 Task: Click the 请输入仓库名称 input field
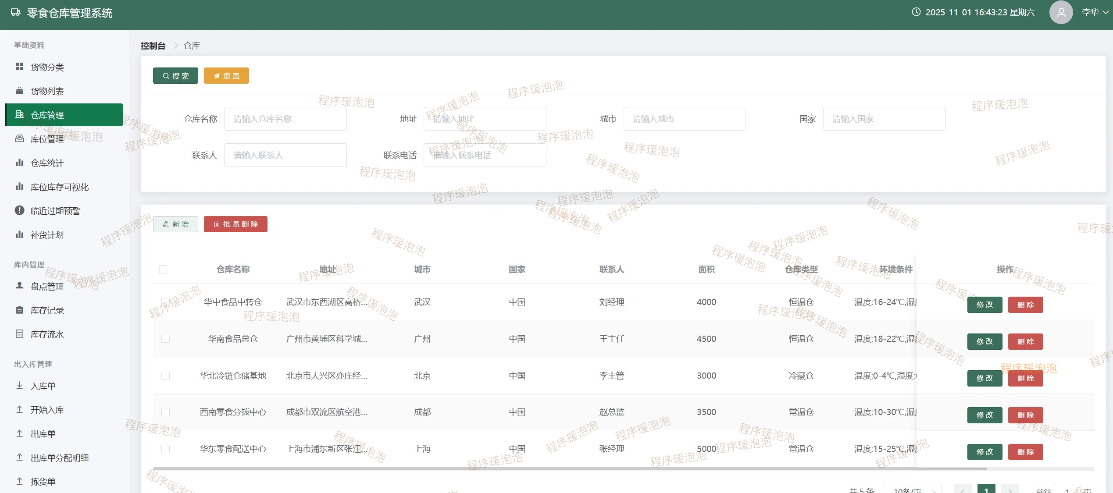tap(285, 119)
